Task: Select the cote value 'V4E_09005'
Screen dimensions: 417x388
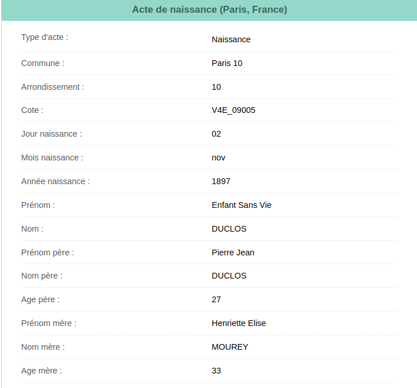Action: pyautogui.click(x=233, y=110)
